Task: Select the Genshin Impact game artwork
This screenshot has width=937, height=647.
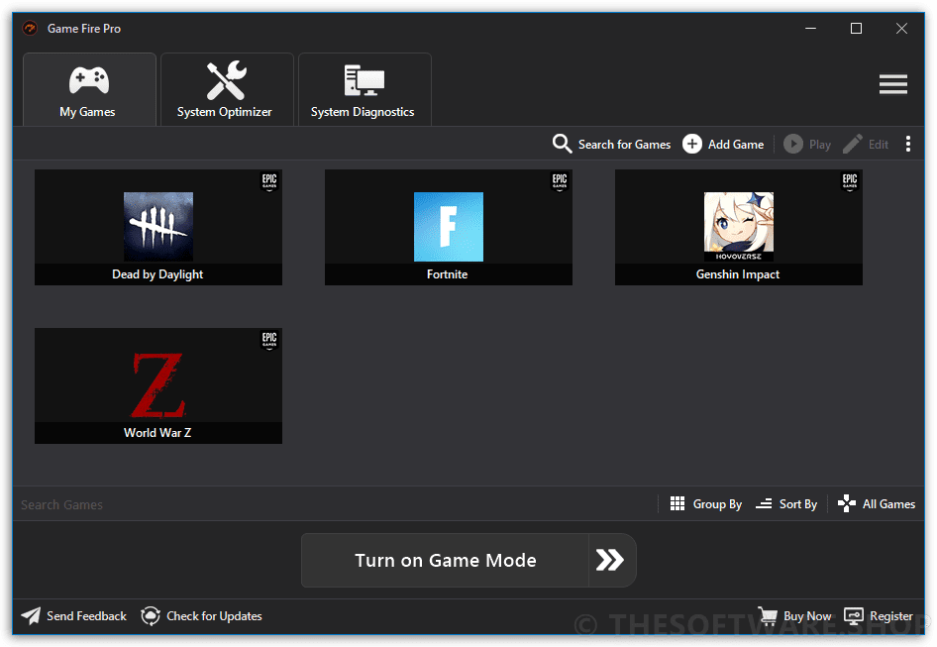Action: pos(739,227)
